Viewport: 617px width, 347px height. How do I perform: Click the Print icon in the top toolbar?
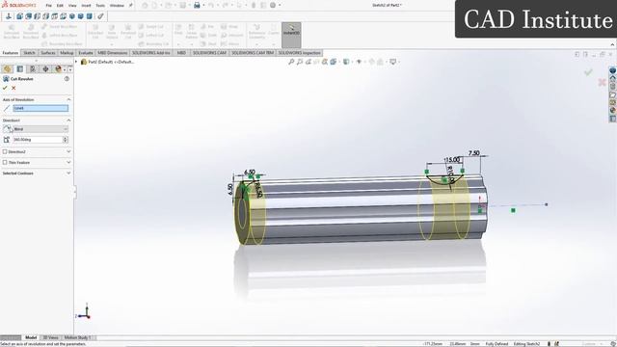[197, 6]
